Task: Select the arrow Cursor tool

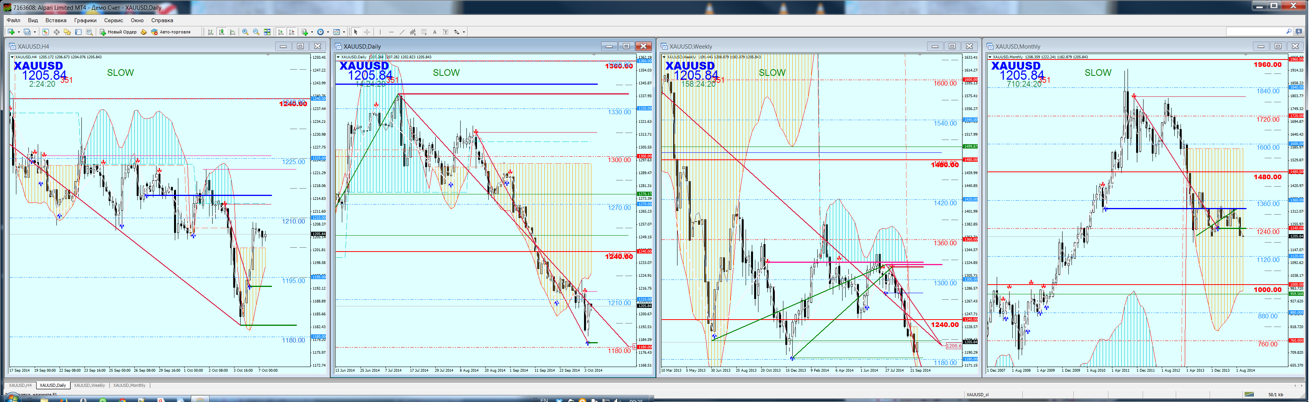Action: [x=356, y=32]
